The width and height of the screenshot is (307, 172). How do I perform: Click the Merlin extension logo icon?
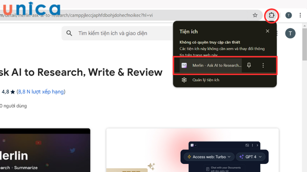tap(184, 65)
